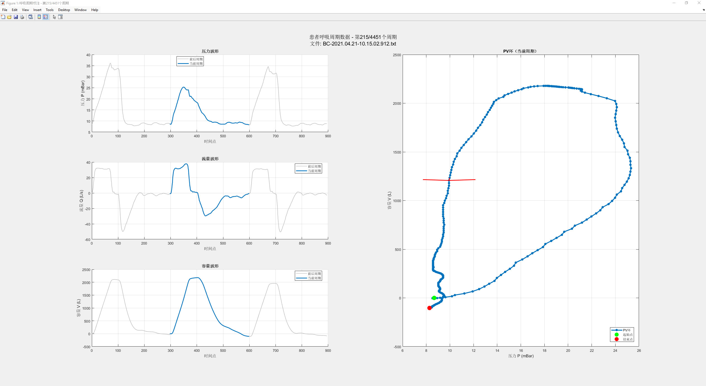Click the MATLAB logo in the title bar
Image resolution: width=706 pixels, height=386 pixels.
click(3, 3)
